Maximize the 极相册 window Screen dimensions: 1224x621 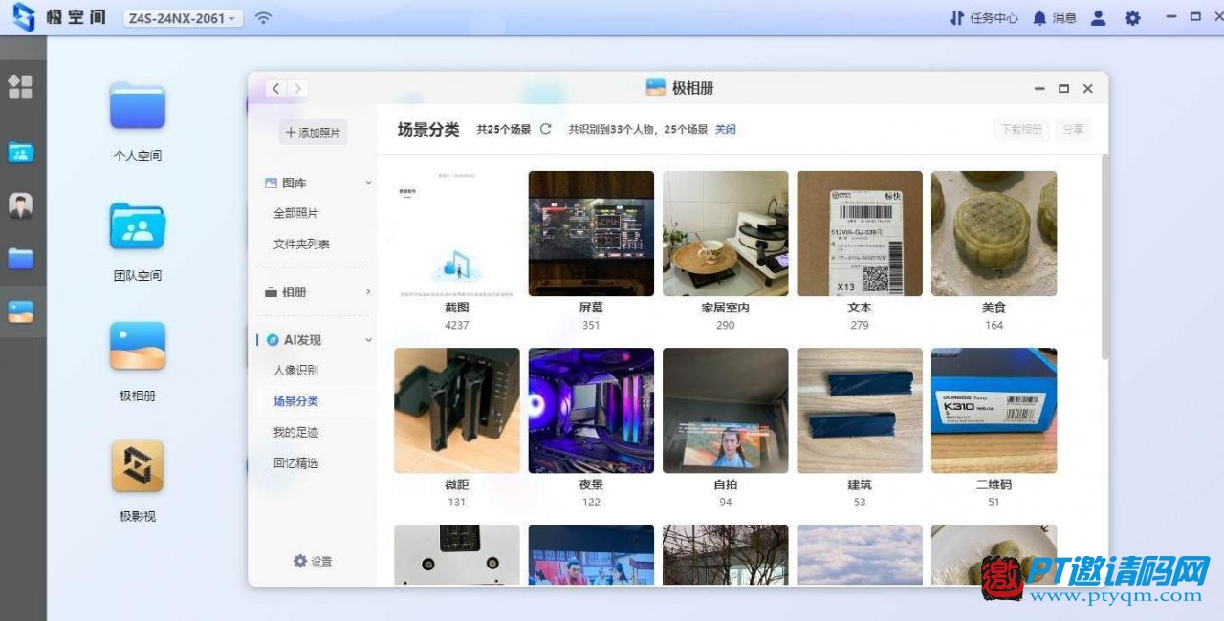point(1063,88)
